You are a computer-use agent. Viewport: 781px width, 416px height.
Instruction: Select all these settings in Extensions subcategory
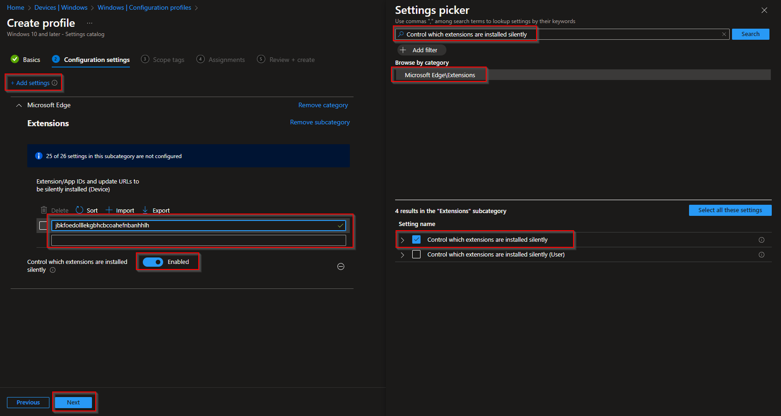(x=730, y=210)
